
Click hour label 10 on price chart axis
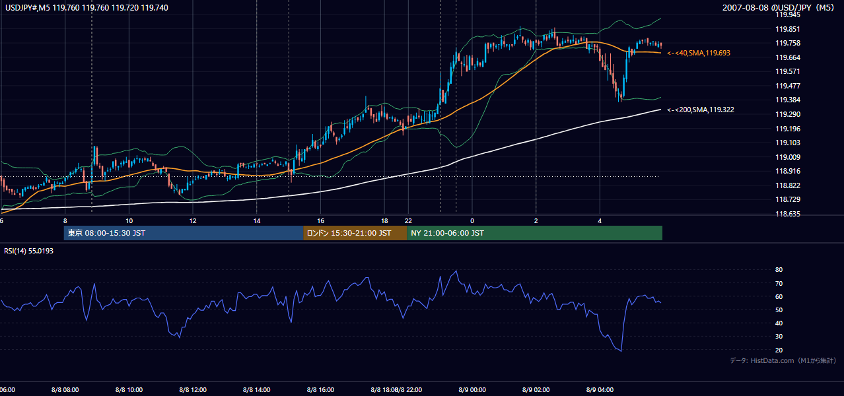(129, 220)
